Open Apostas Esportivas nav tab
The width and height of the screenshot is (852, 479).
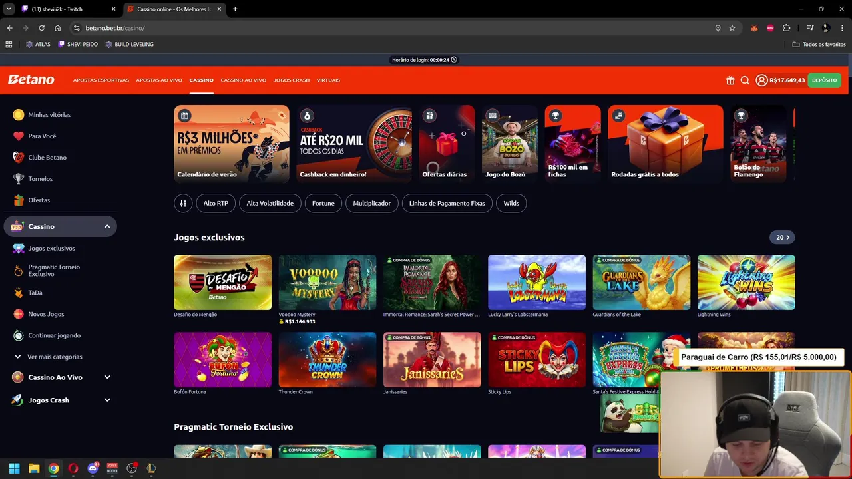(101, 80)
